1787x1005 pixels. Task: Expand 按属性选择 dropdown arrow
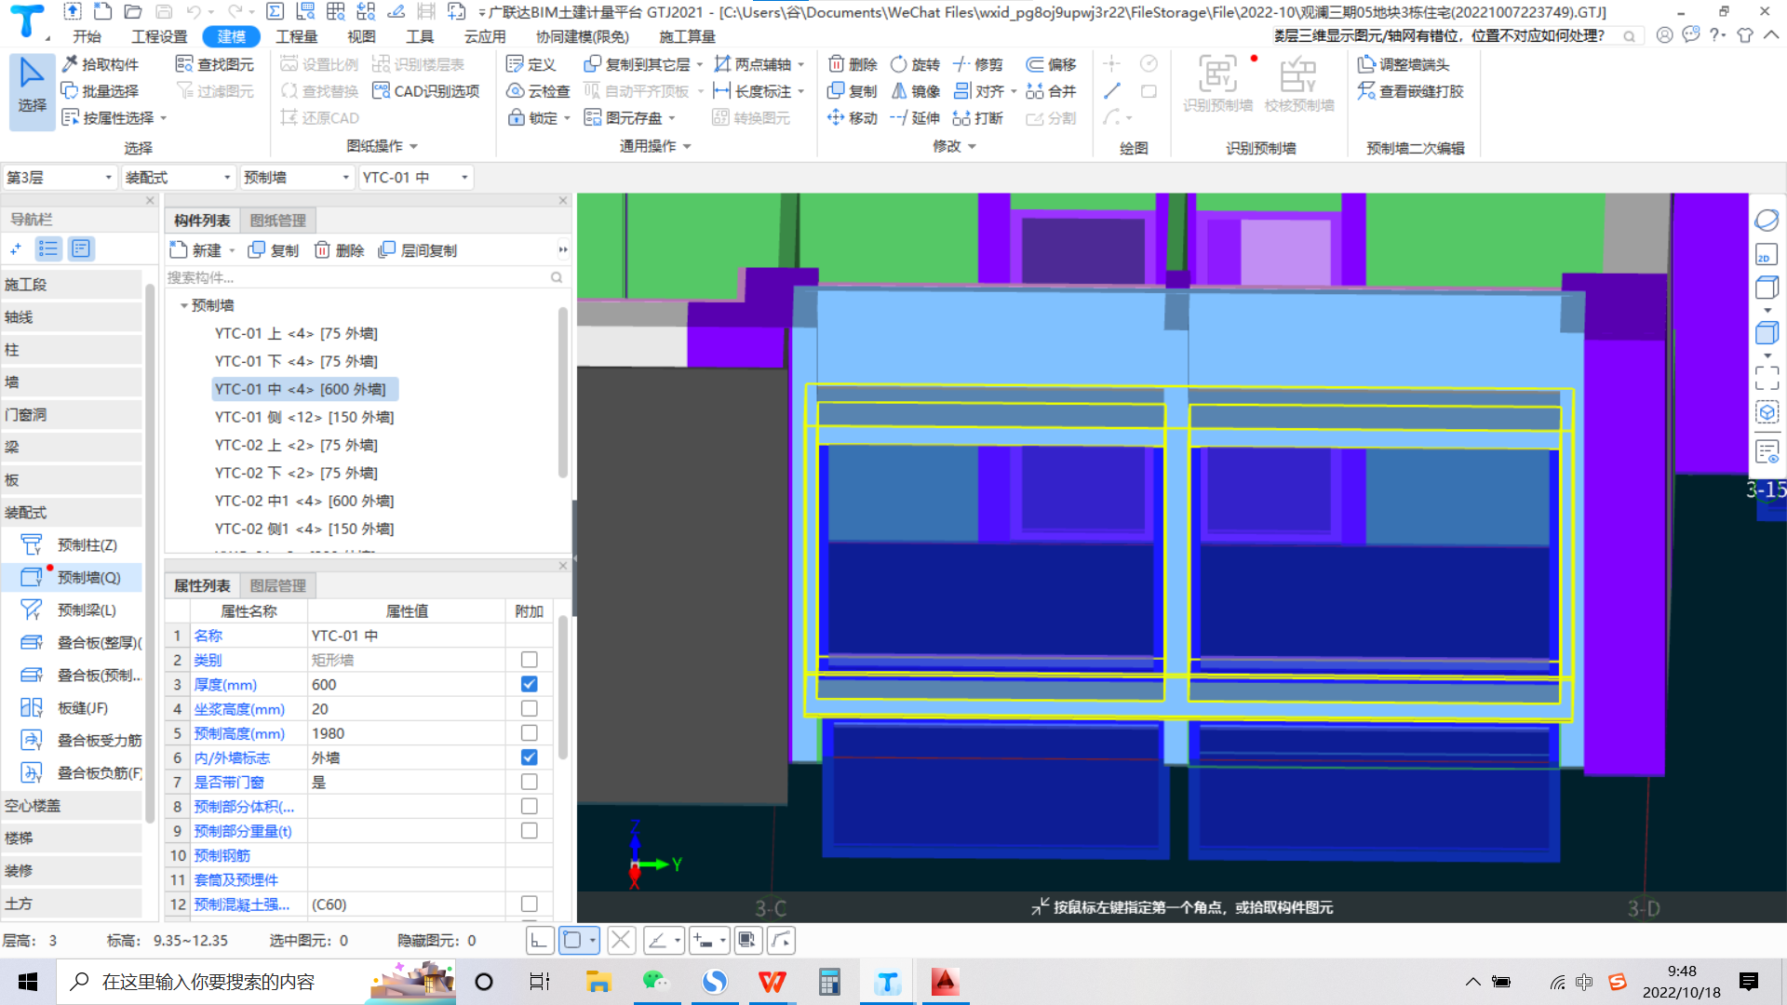164,118
